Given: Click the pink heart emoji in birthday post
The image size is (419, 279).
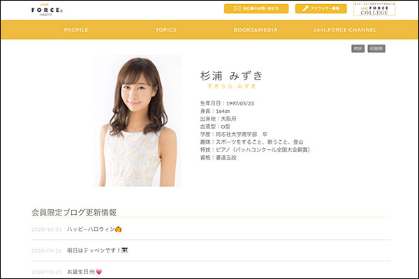Looking at the screenshot, I should 99,271.
